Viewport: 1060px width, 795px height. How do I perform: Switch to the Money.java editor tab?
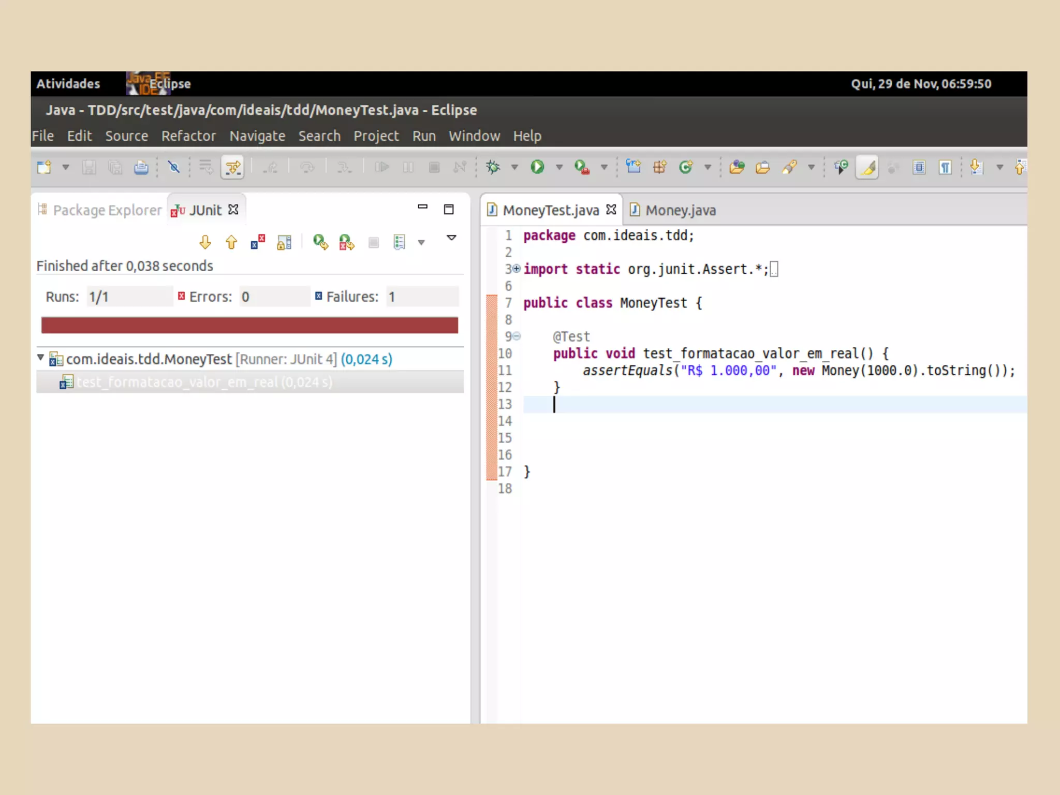tap(680, 210)
